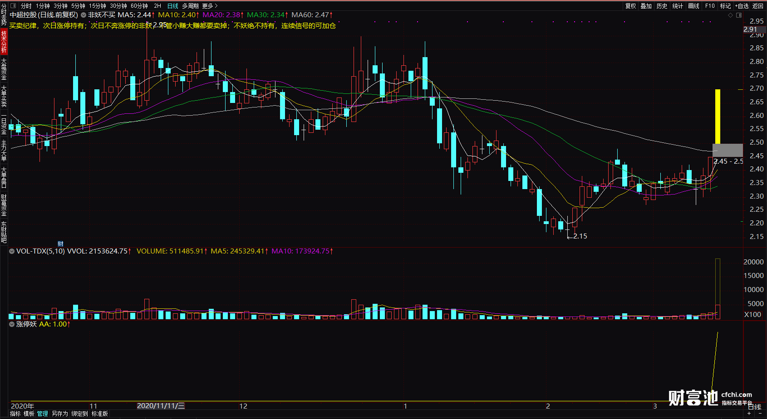Click the 绑定到 bind-to button
Screen dimensions: 767x419
[79, 414]
